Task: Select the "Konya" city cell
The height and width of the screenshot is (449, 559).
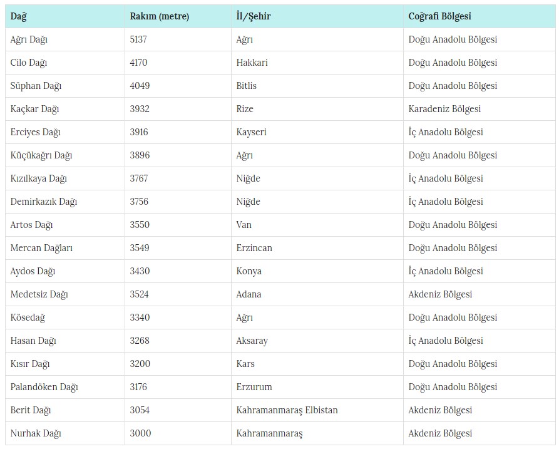Action: tap(249, 271)
